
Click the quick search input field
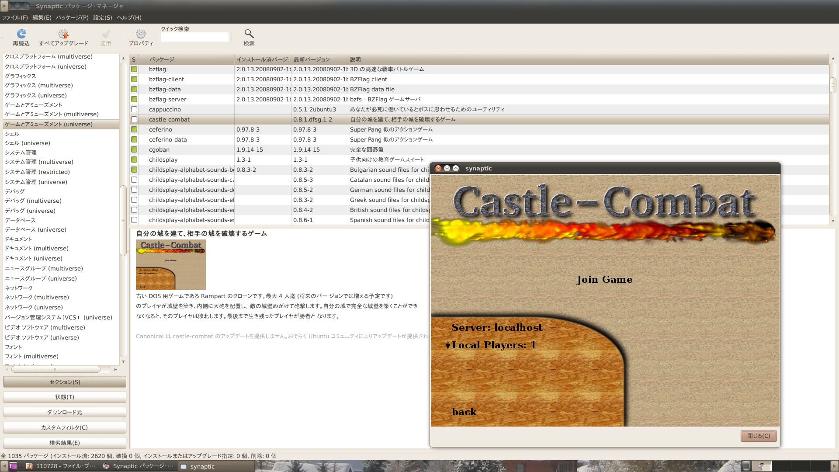[x=195, y=37]
